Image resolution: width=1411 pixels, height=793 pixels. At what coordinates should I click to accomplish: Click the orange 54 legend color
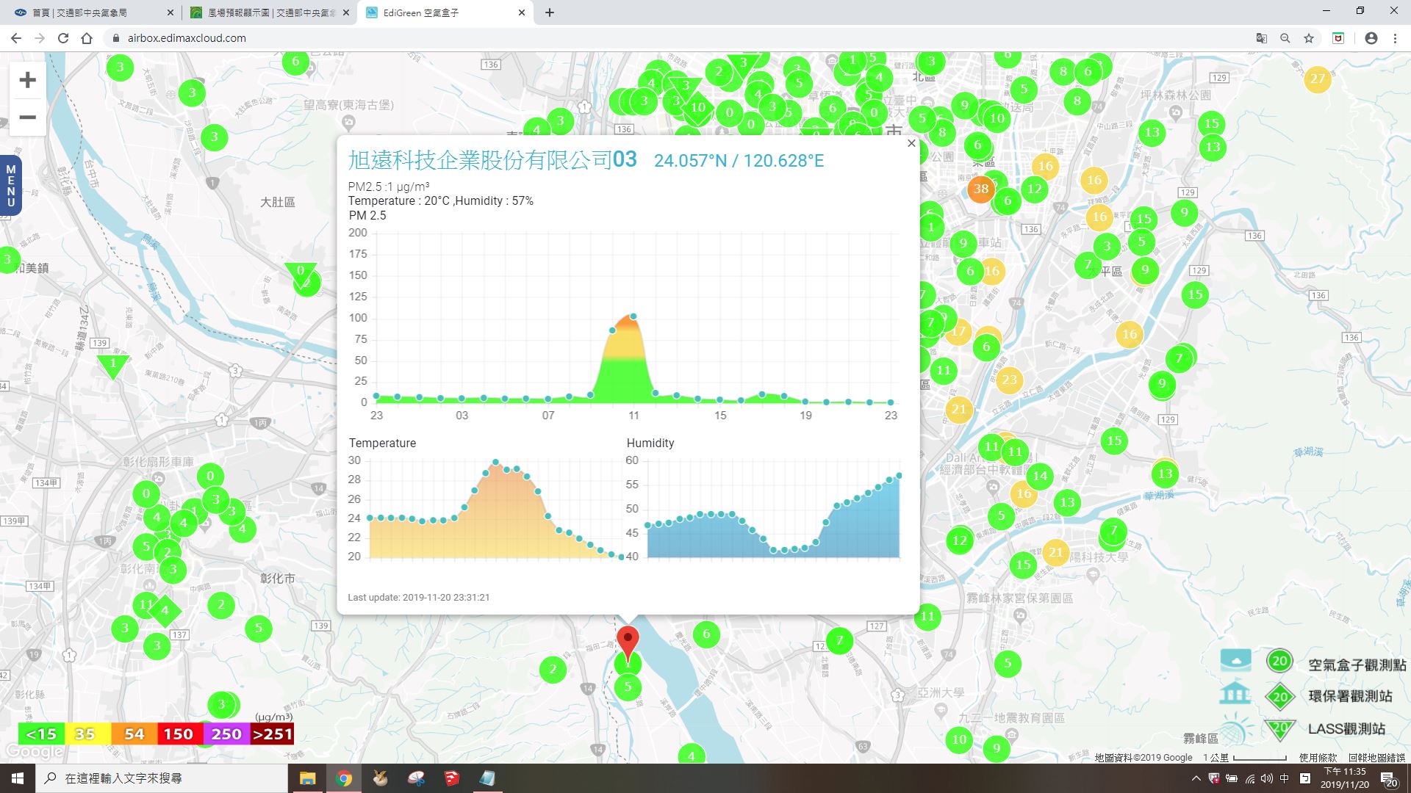point(134,734)
